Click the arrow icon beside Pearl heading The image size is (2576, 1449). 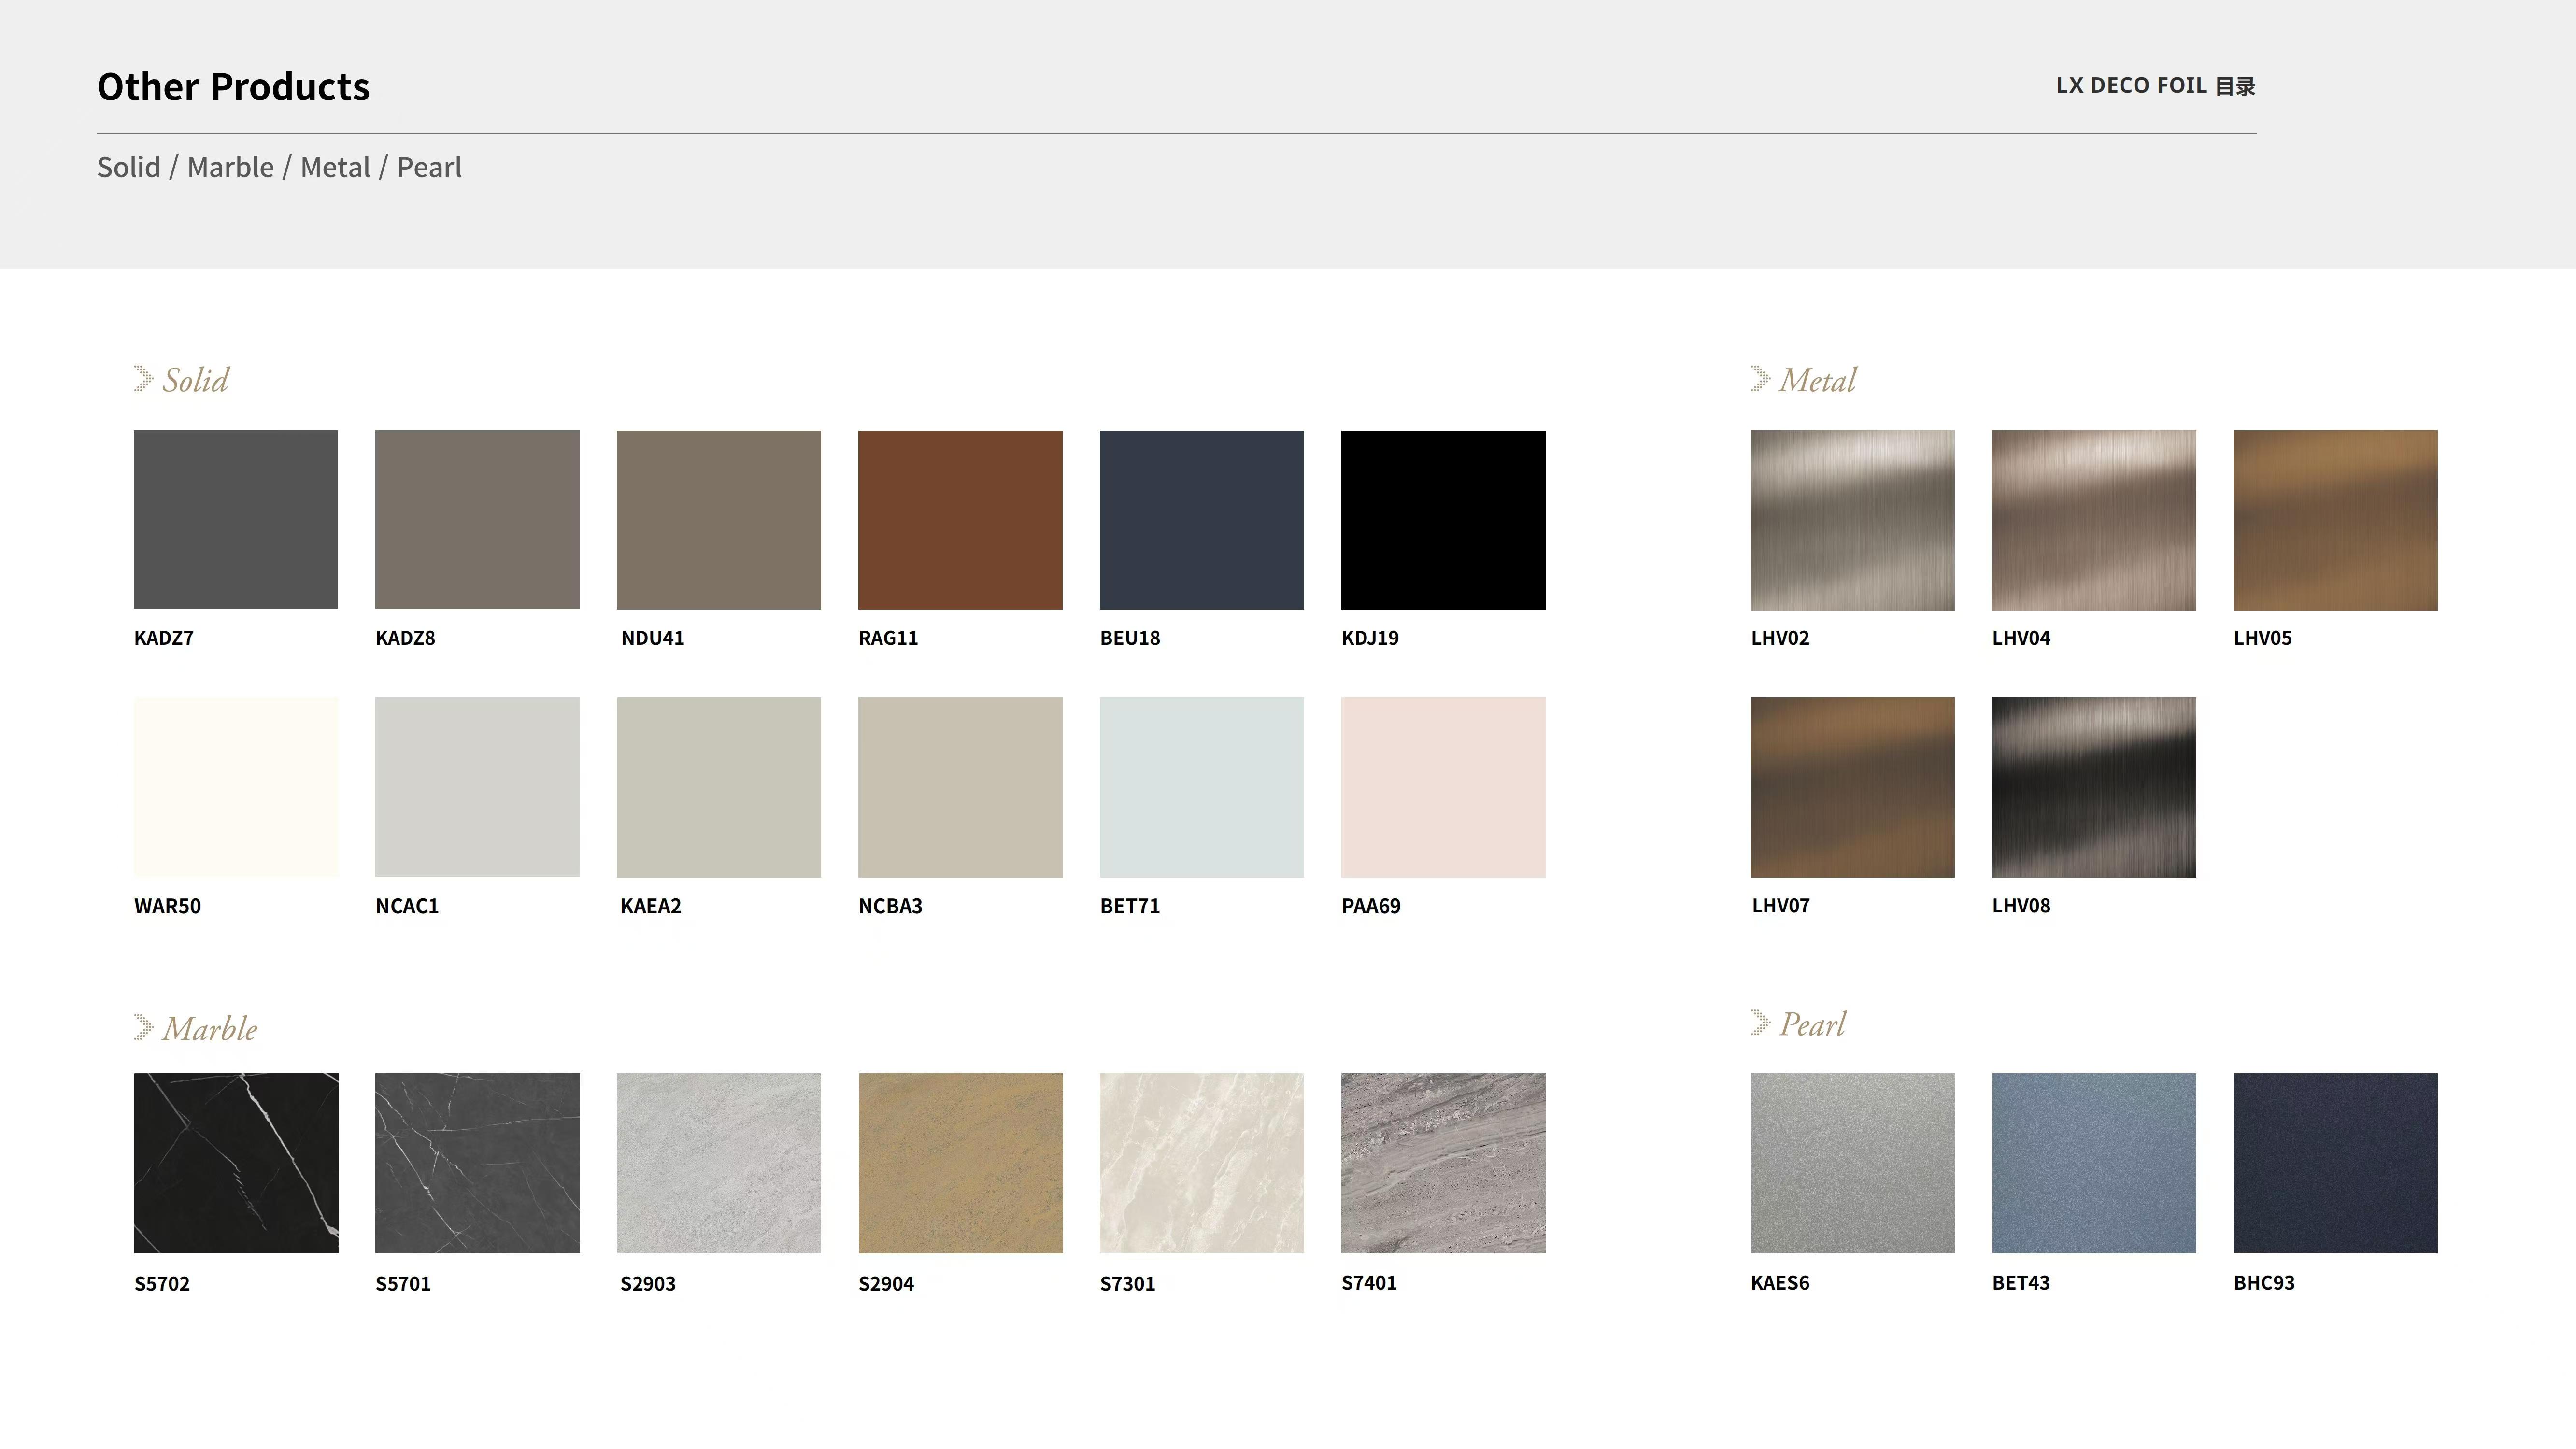pyautogui.click(x=1760, y=1022)
